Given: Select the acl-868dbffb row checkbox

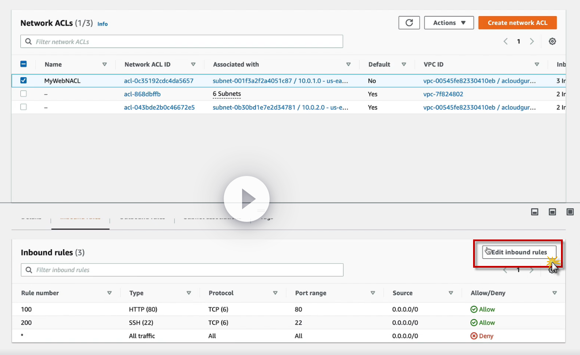Looking at the screenshot, I should [x=24, y=94].
